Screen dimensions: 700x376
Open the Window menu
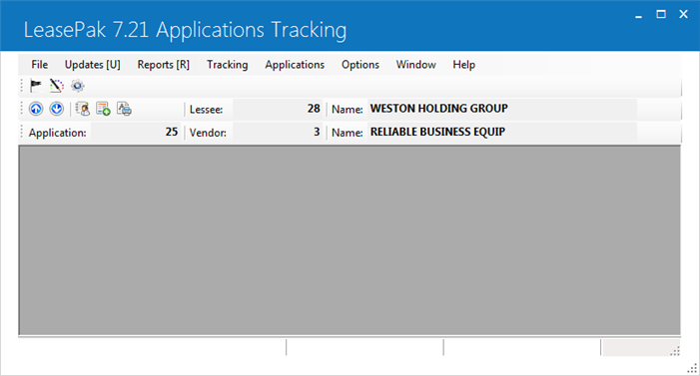(x=416, y=65)
